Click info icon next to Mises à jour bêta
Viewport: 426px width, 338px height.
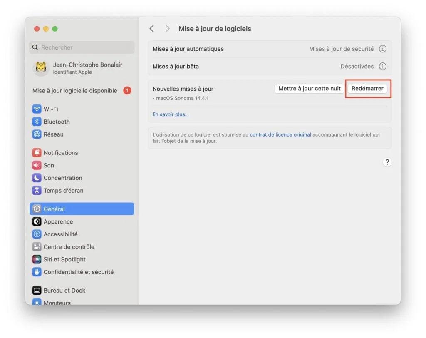click(x=382, y=66)
